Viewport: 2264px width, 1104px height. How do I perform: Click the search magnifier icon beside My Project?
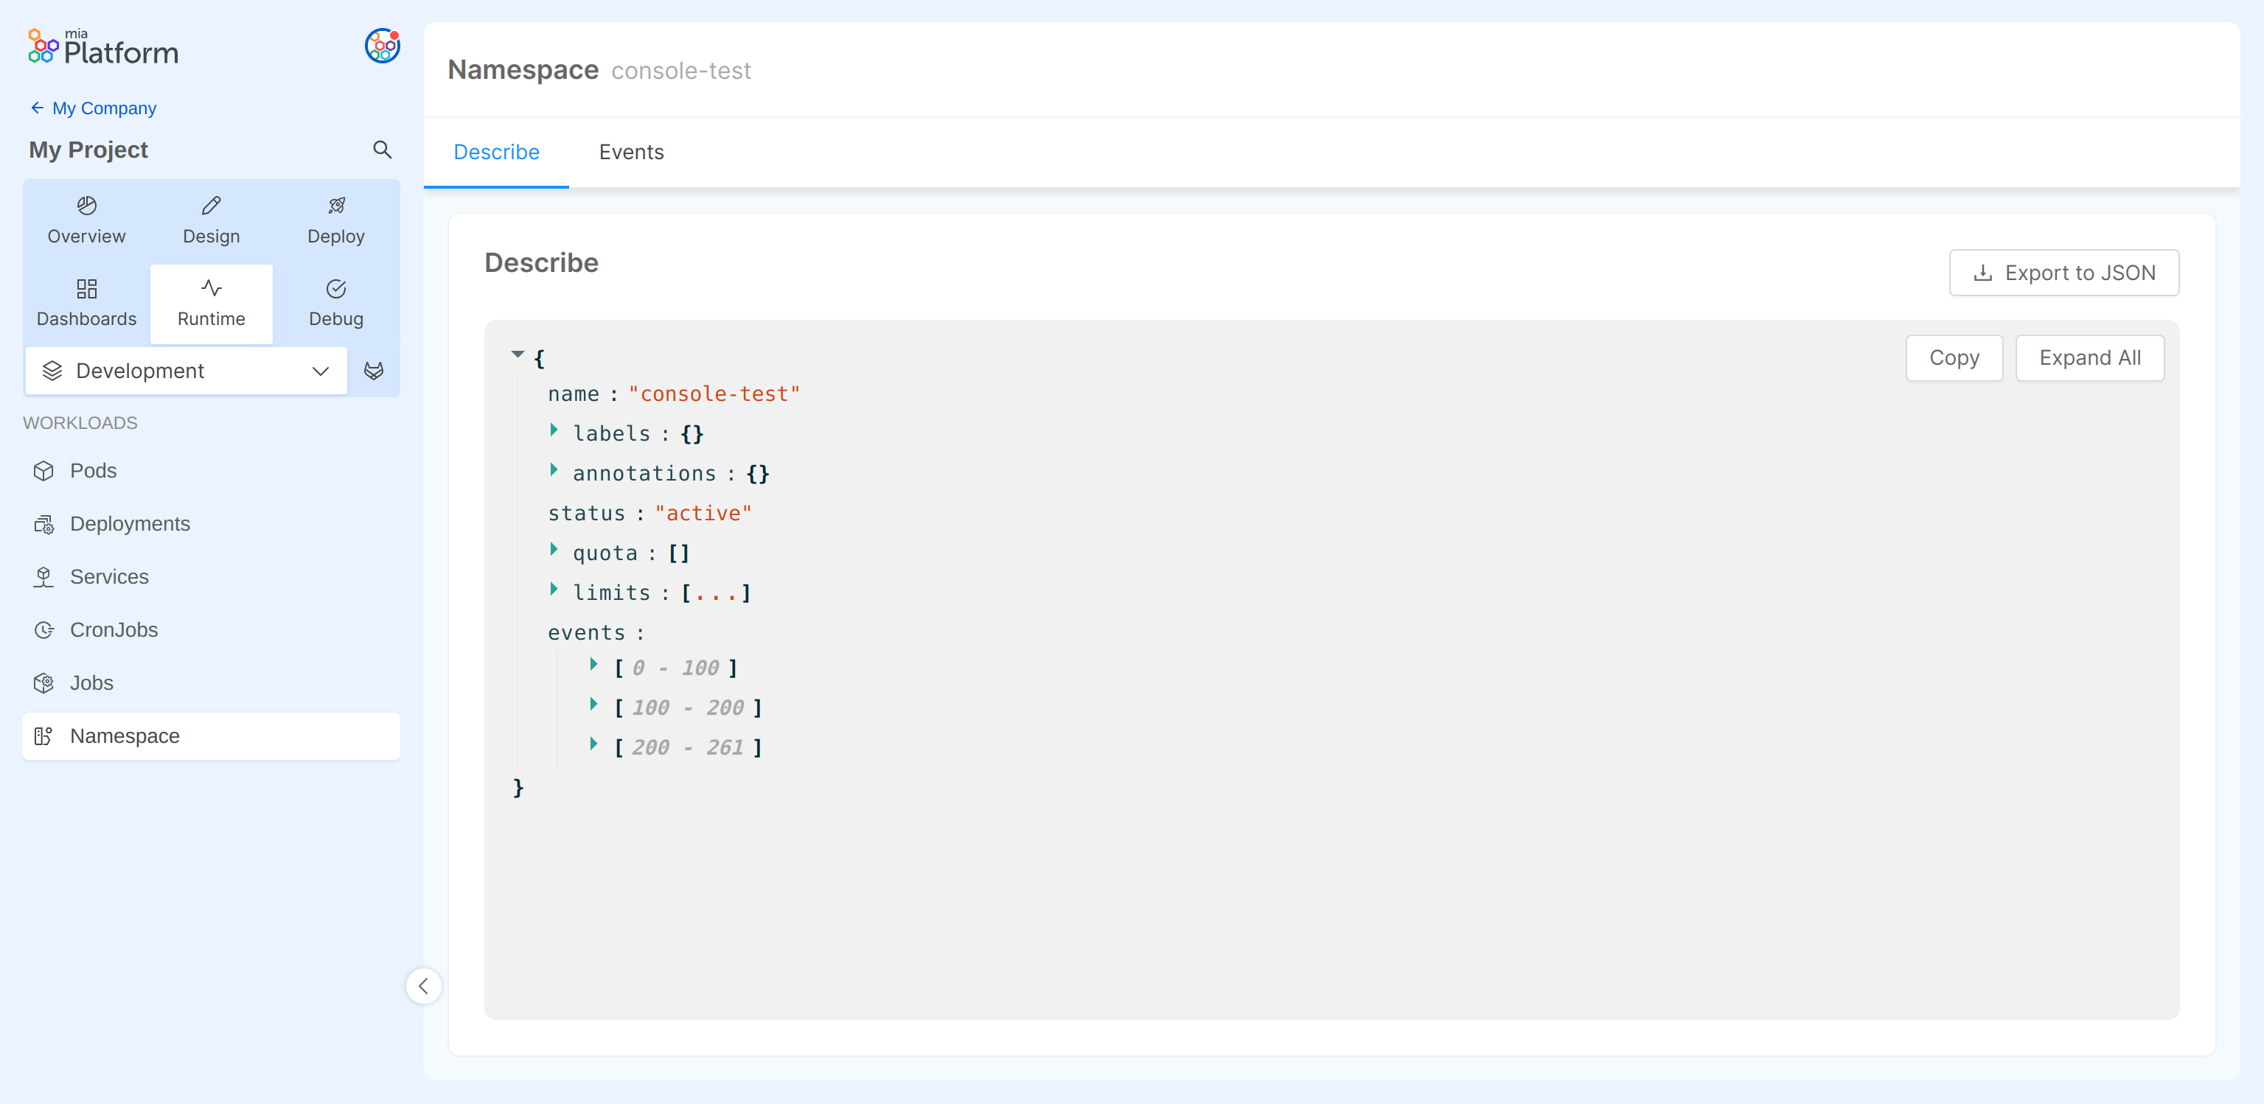click(381, 150)
